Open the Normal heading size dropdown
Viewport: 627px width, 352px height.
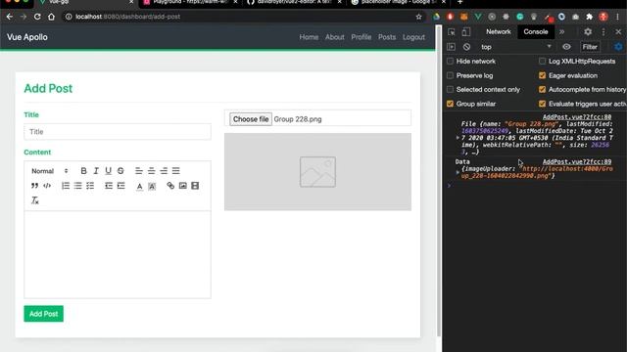click(50, 171)
